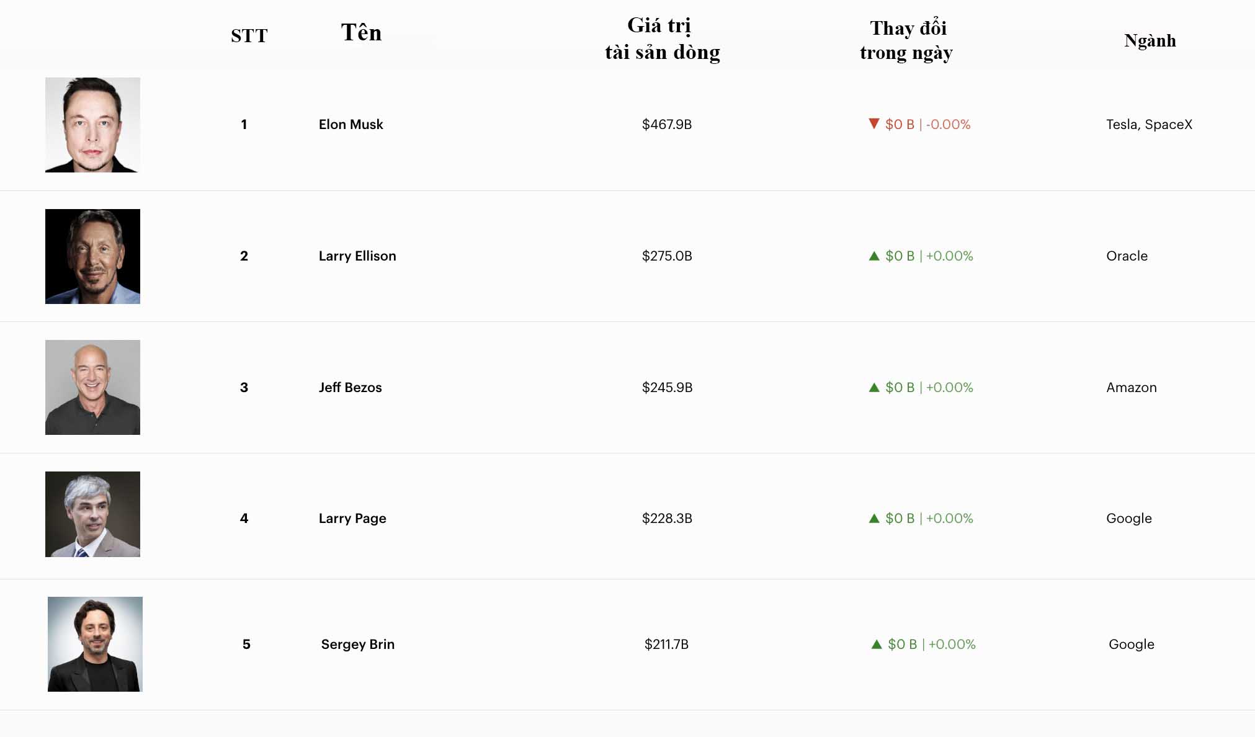Open Sergey Brin's profile photo
Image resolution: width=1255 pixels, height=737 pixels.
pyautogui.click(x=95, y=644)
